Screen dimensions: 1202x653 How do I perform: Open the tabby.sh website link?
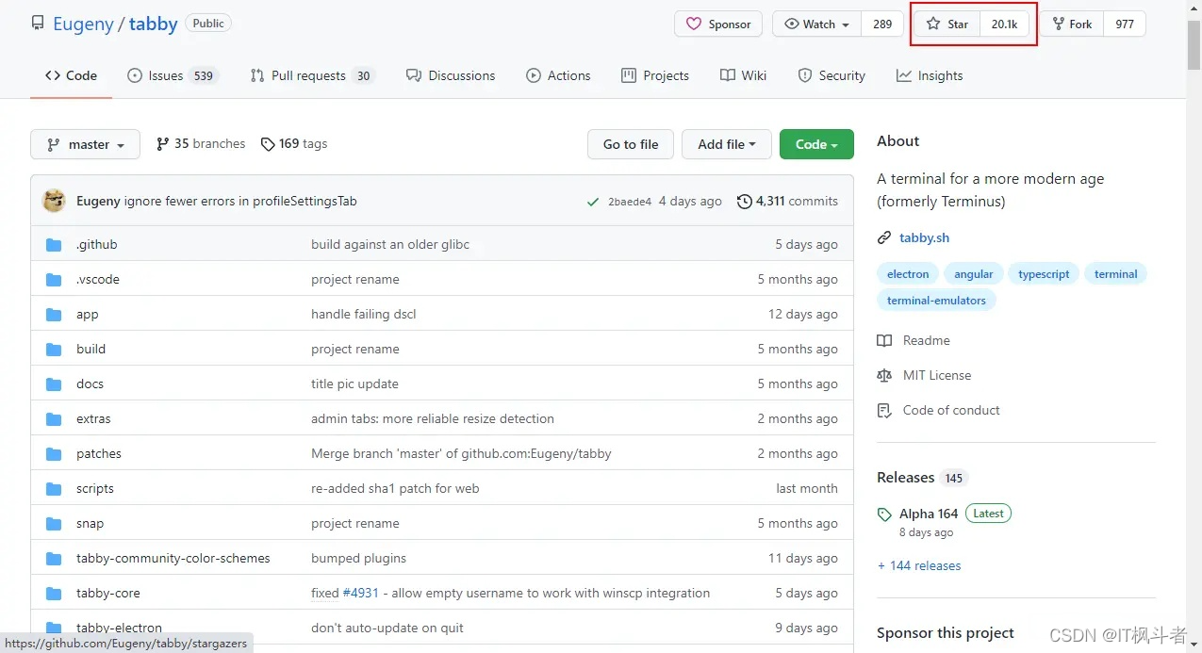tap(925, 237)
